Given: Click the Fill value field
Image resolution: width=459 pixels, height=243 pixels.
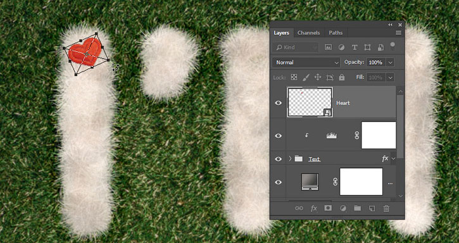Looking at the screenshot, I should coord(375,77).
